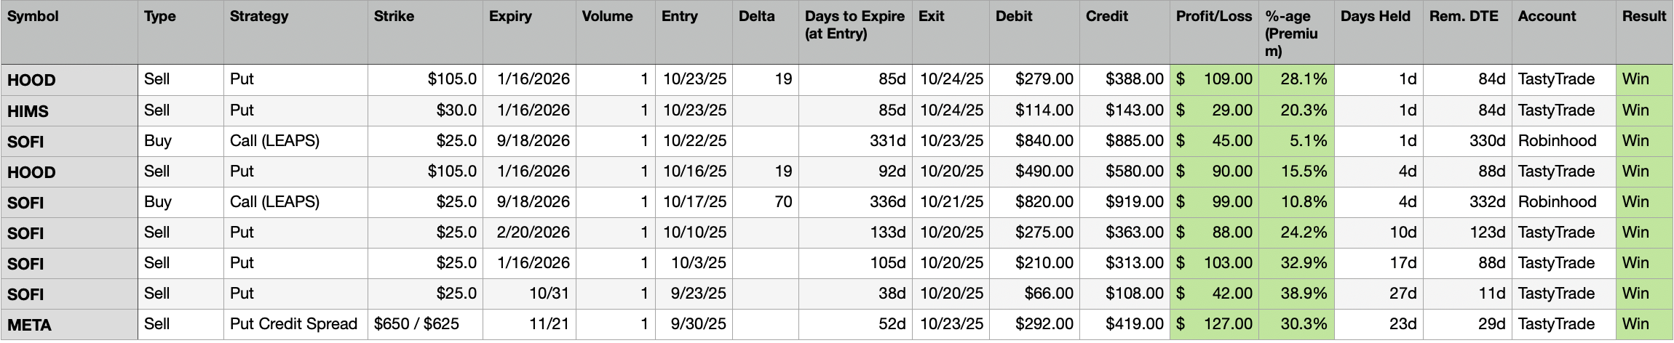The image size is (1674, 343).
Task: Click the HIMS symbol cell
Action: (x=28, y=111)
